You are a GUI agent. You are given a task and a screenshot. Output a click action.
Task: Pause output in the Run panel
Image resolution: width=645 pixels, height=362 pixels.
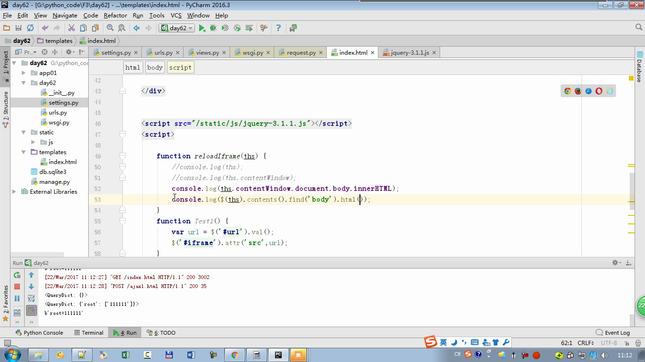click(x=17, y=298)
